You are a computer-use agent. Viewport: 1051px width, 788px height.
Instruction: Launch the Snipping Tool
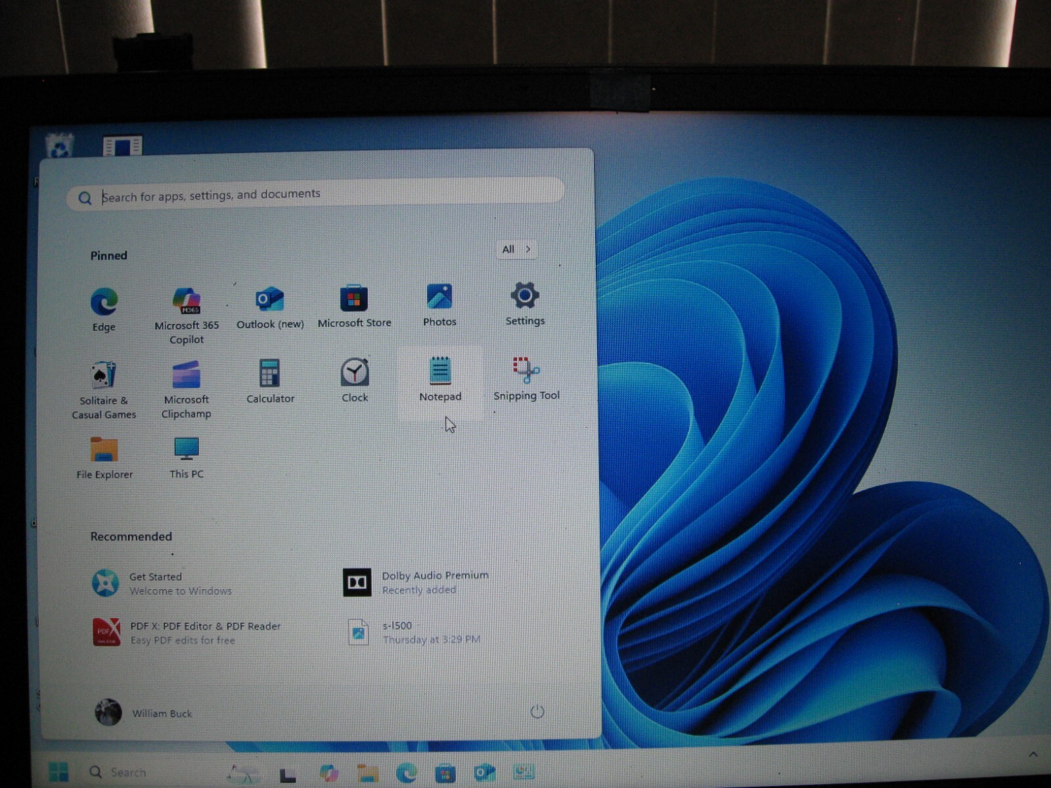(x=526, y=378)
